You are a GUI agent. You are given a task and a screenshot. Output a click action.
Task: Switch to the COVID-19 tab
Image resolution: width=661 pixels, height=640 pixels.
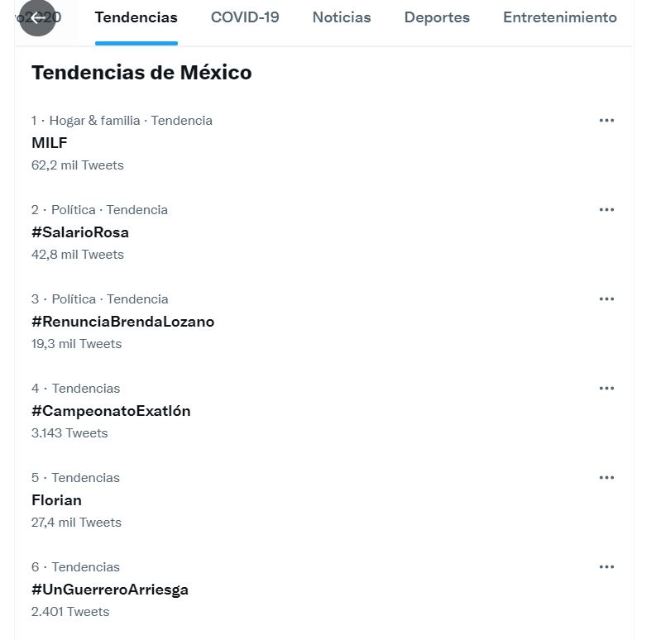[245, 17]
